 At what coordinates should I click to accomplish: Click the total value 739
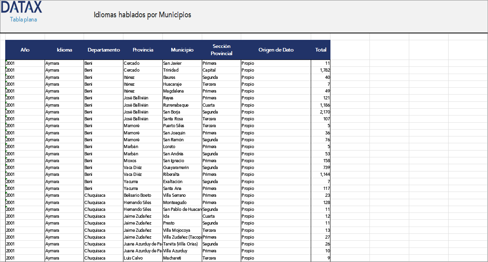tap(321, 167)
